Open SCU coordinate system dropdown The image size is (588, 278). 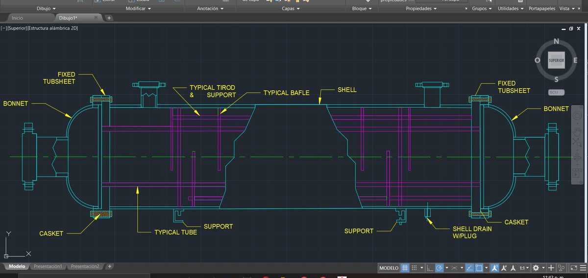(557, 92)
